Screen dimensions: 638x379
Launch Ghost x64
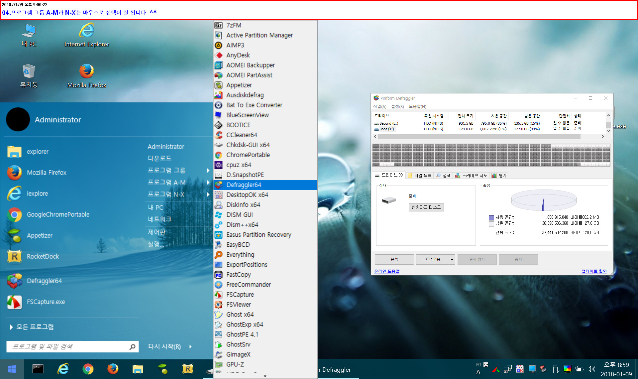coord(265,315)
